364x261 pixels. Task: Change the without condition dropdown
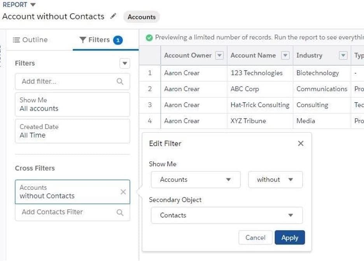coord(275,180)
